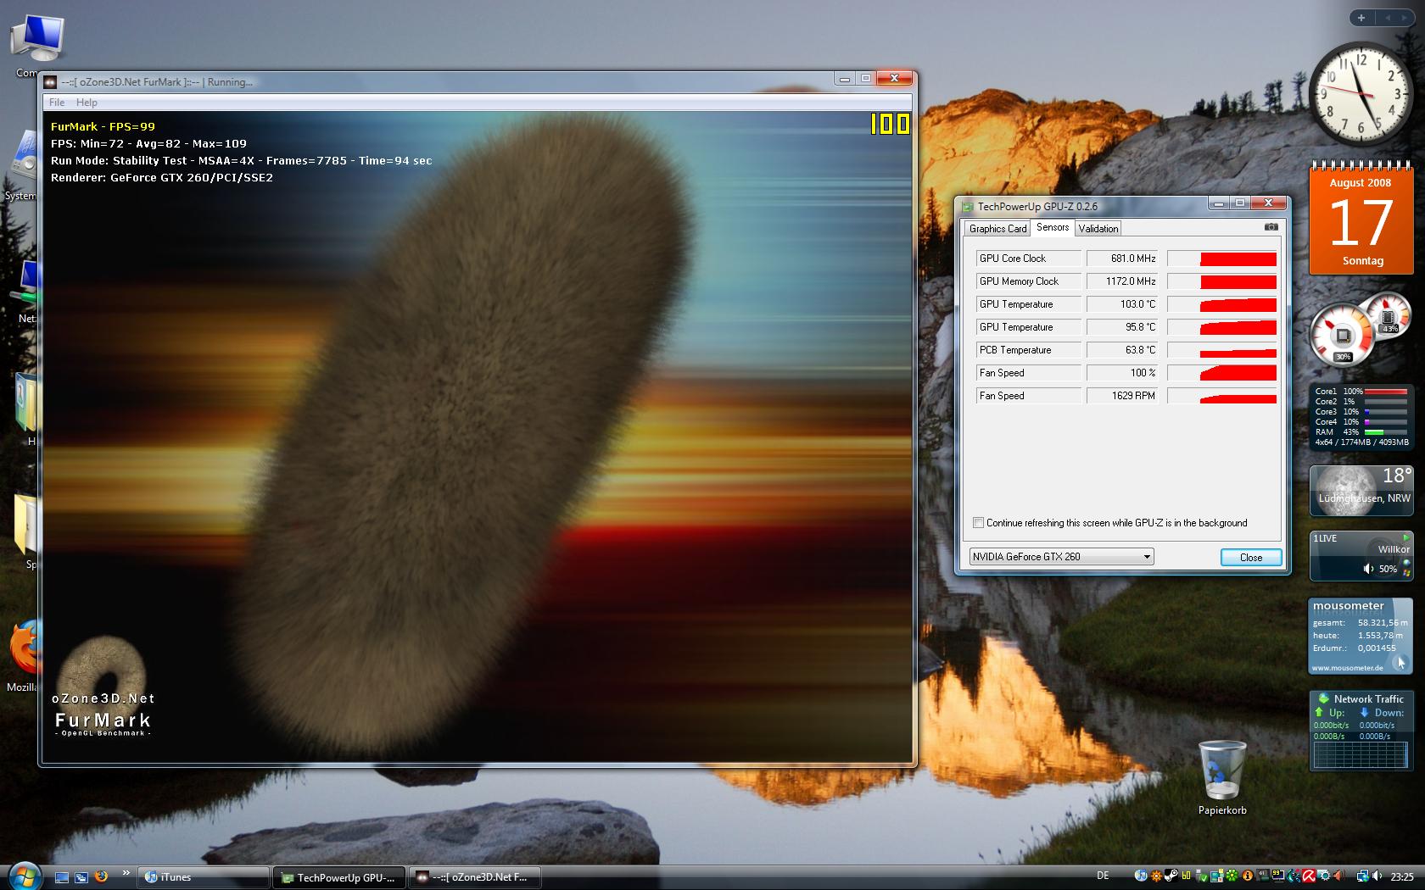The width and height of the screenshot is (1425, 890).
Task: Switch to iTunes taskbar button
Action: [x=204, y=877]
